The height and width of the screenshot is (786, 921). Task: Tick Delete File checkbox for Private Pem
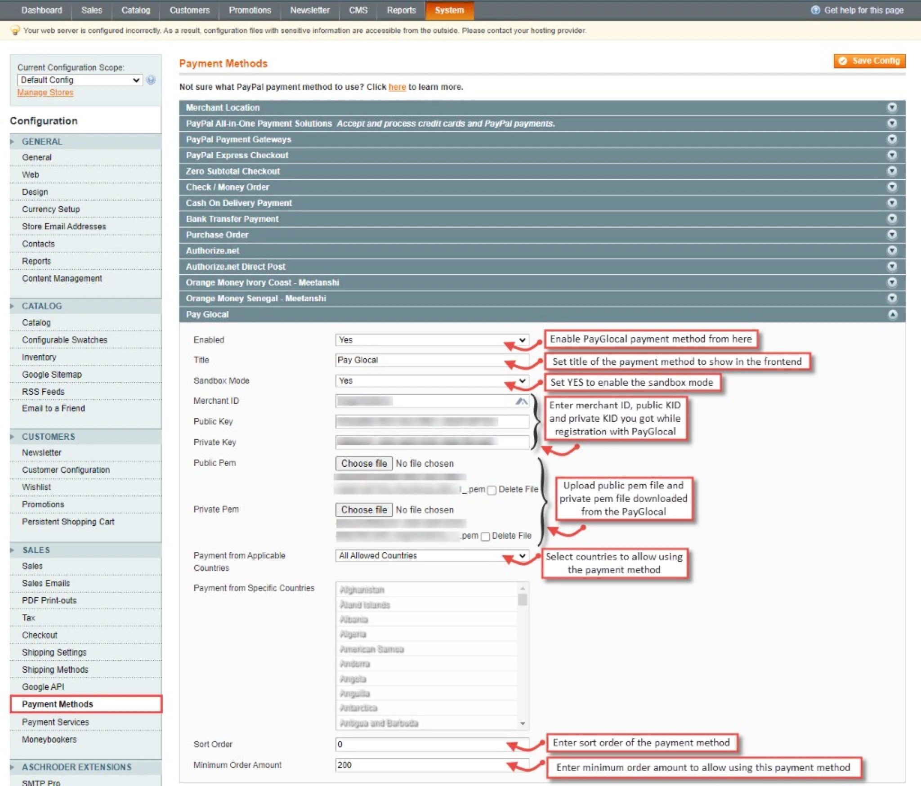click(485, 536)
